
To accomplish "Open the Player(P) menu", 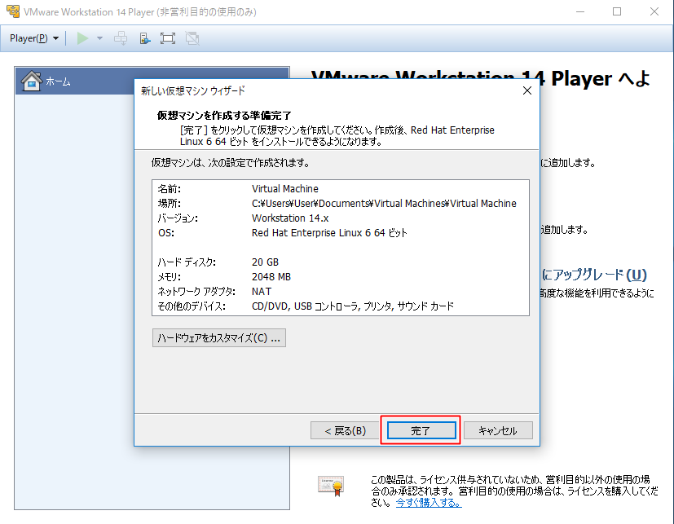I will 34,38.
